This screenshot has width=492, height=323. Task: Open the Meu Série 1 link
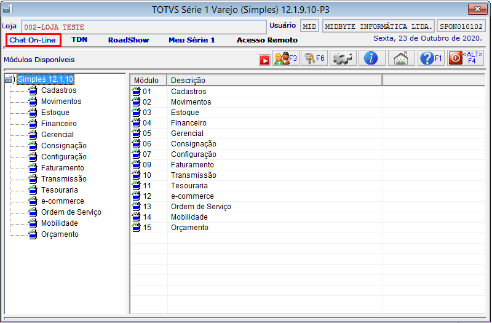pos(192,40)
